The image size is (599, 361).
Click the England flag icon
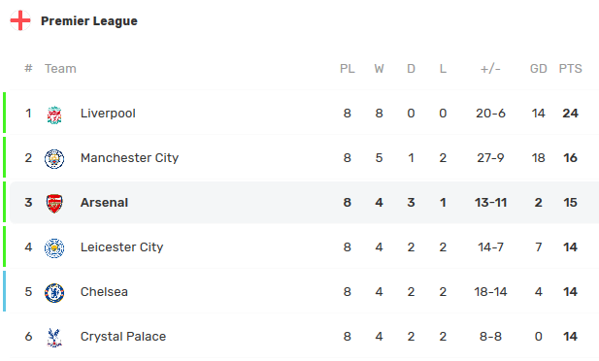(x=20, y=20)
